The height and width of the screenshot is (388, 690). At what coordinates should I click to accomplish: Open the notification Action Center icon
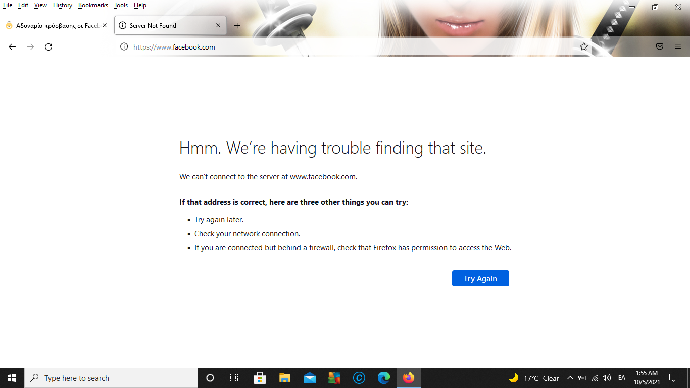673,378
